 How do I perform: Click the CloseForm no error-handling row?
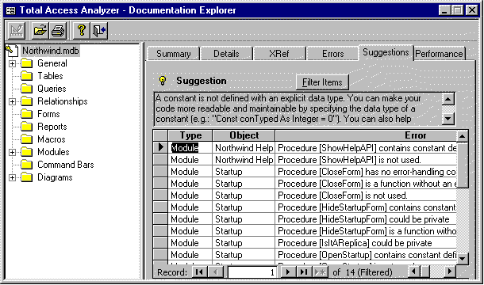coord(366,172)
